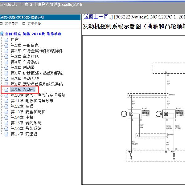Open 第14章 座椅
185x185 pixels.
22,118
